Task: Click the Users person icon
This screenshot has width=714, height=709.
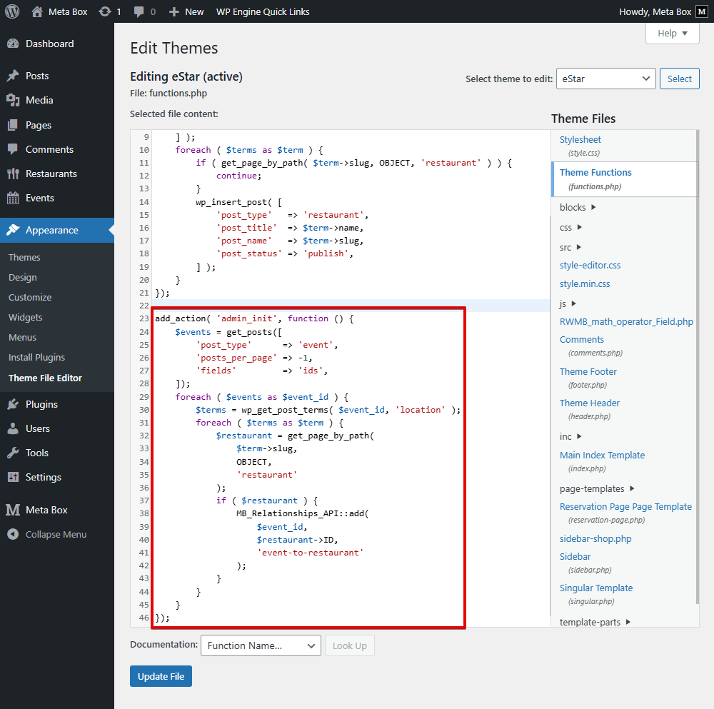Action: (x=13, y=428)
